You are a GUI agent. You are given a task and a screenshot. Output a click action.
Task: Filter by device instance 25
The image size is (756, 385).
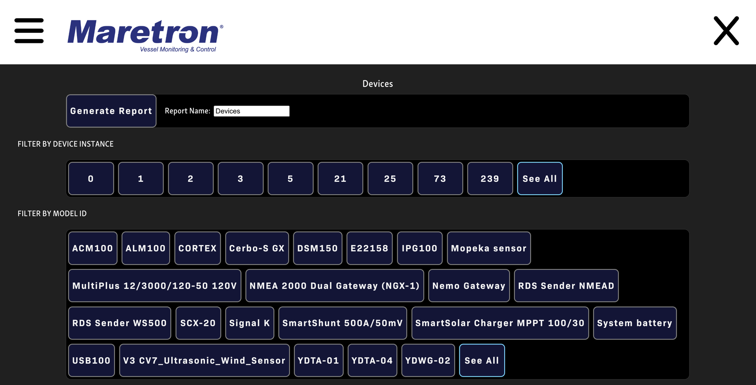pyautogui.click(x=390, y=178)
